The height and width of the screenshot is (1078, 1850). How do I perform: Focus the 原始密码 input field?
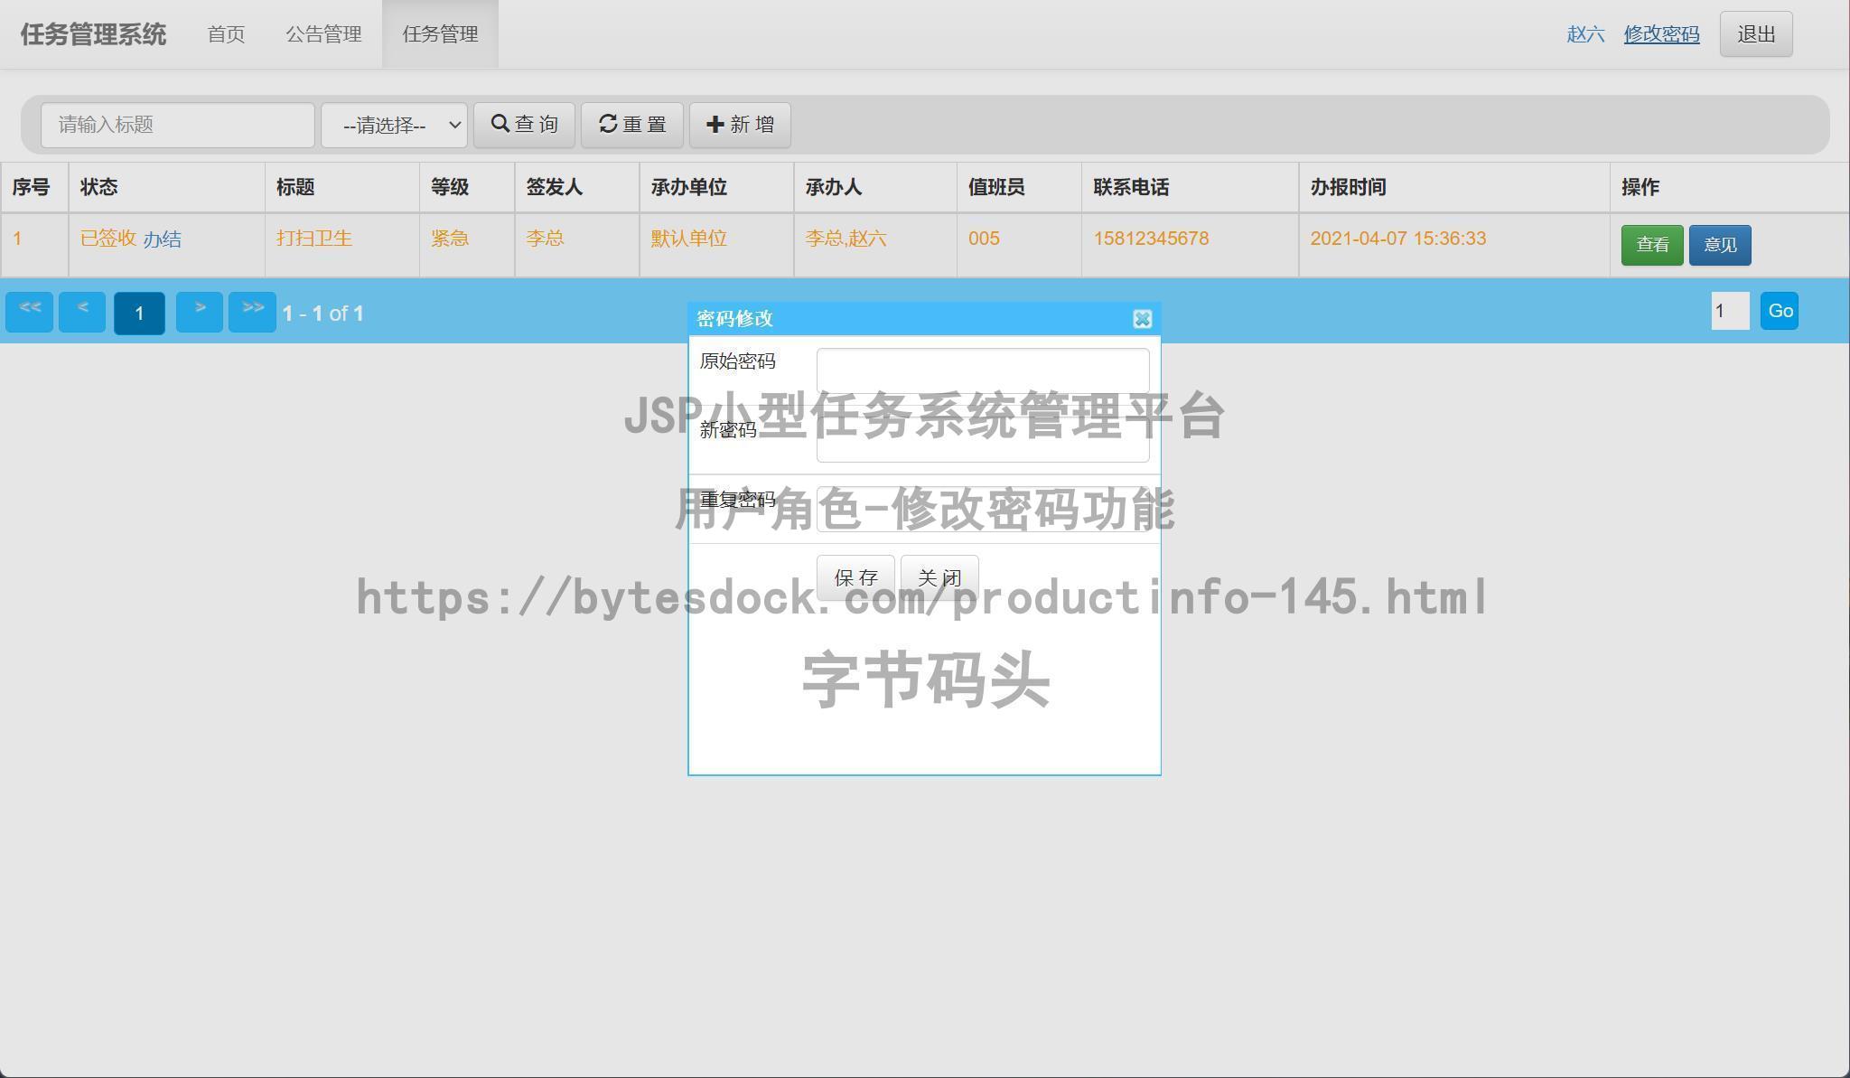click(981, 370)
